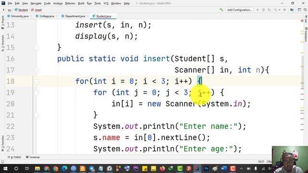Image resolution: width=308 pixels, height=173 pixels.
Task: Collapse the for loop fold on line 18
Action: (37, 81)
